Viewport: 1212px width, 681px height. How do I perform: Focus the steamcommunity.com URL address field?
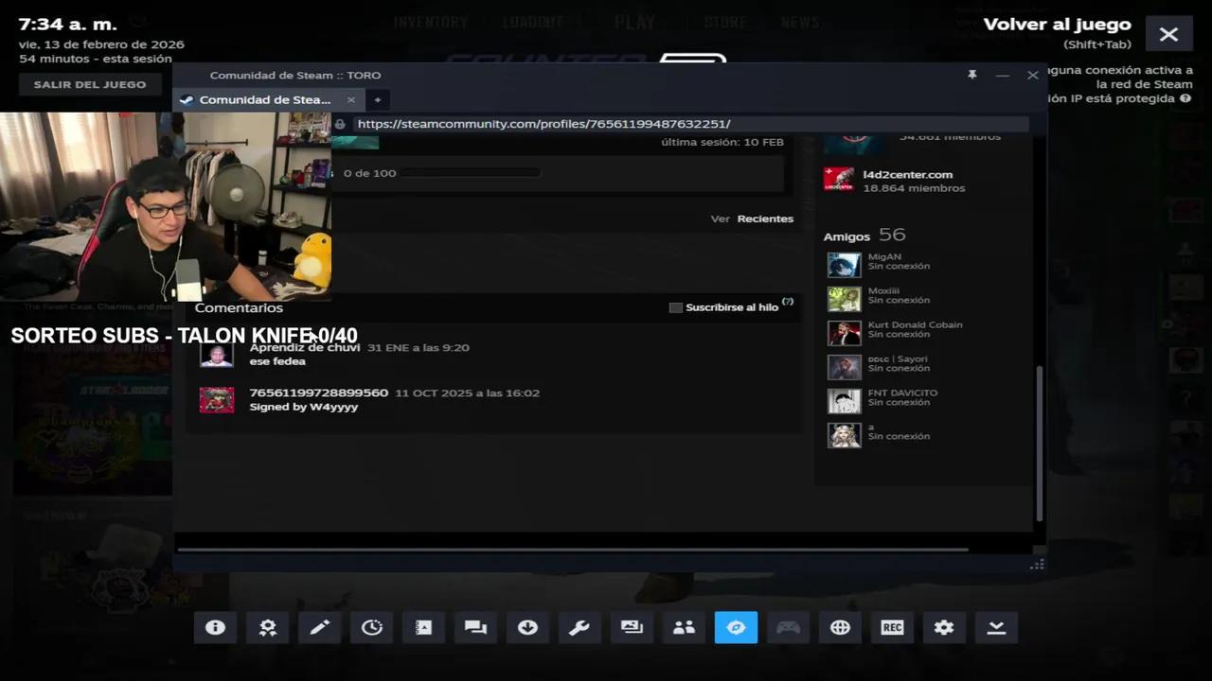point(689,124)
